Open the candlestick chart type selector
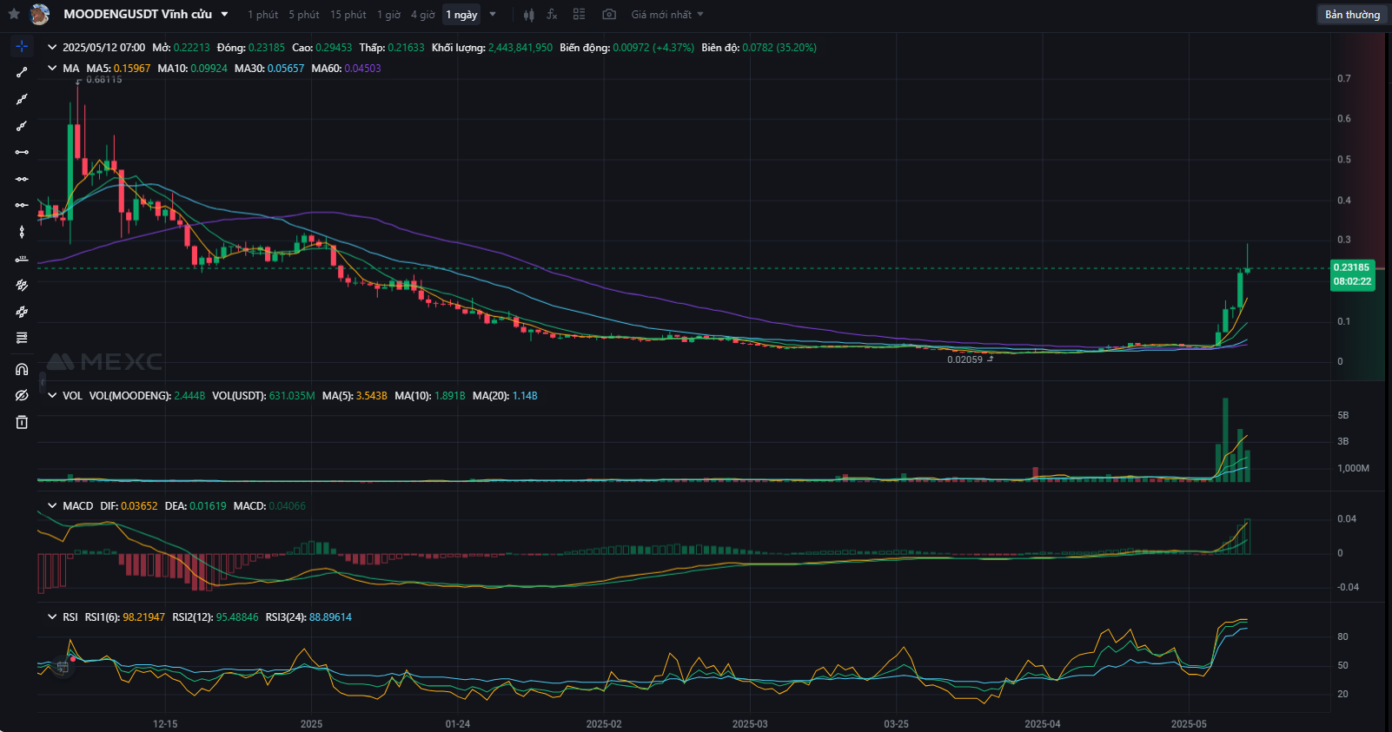Screen dimensions: 1392x732 tap(528, 15)
